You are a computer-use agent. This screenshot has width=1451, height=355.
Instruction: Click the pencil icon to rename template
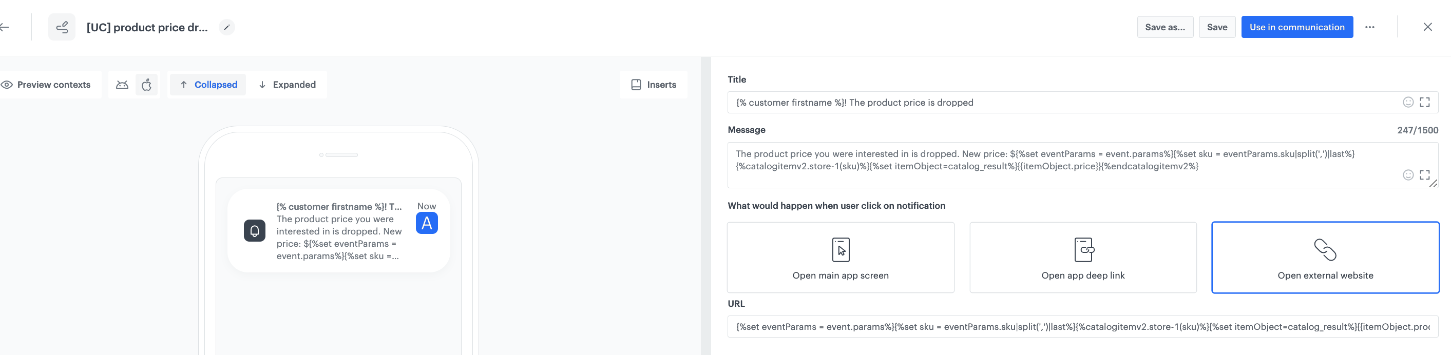click(x=226, y=27)
